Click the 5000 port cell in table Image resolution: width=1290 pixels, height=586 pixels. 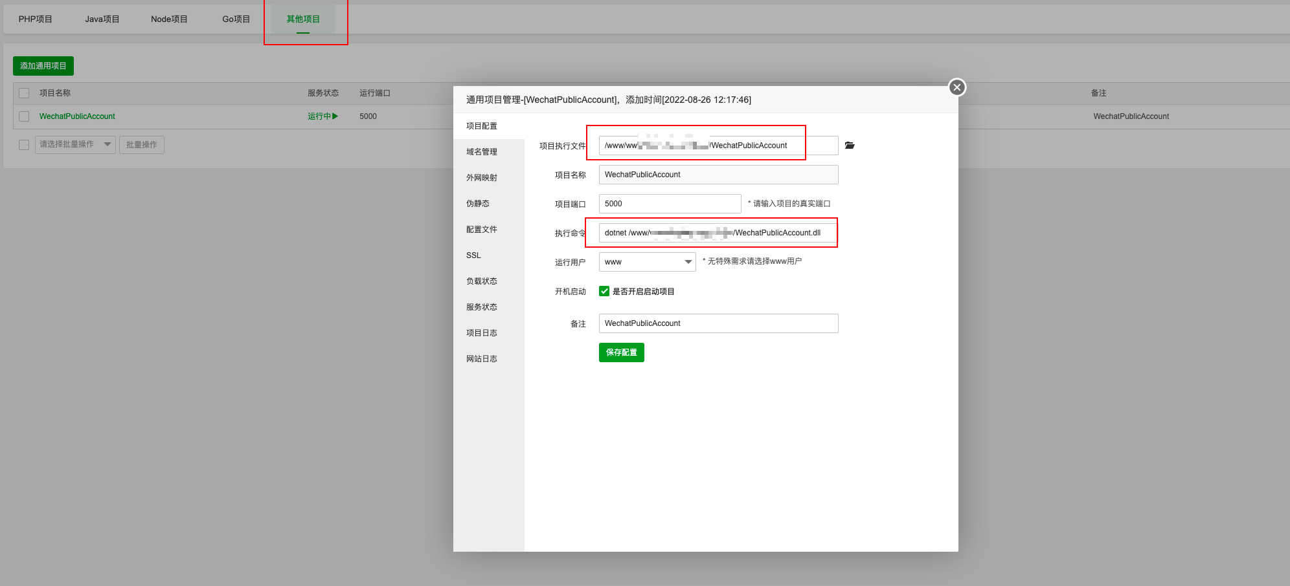point(368,116)
